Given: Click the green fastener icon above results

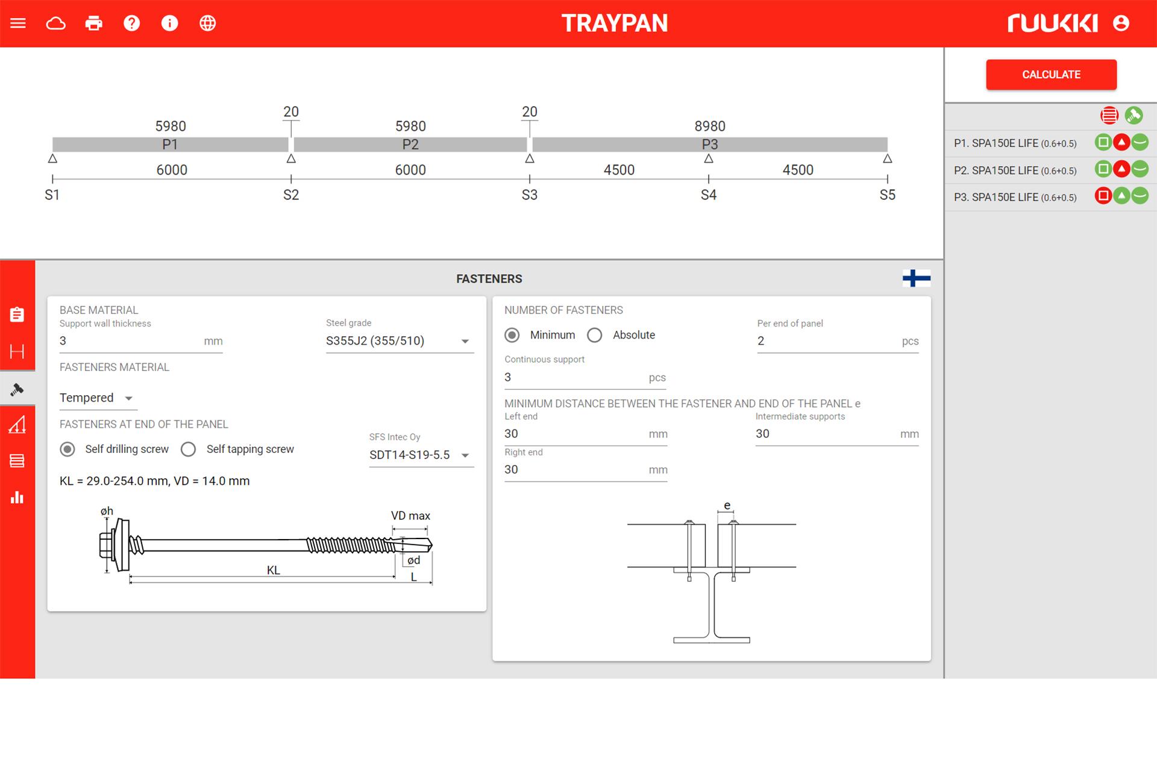Looking at the screenshot, I should point(1133,115).
